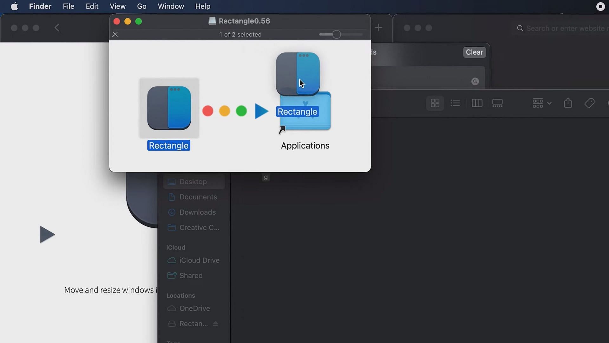
Task: Click the "1 of 2 selected" status text
Action: (240, 34)
